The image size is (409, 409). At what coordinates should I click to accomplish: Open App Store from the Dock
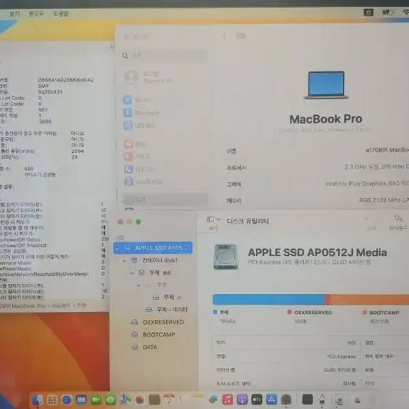271,399
